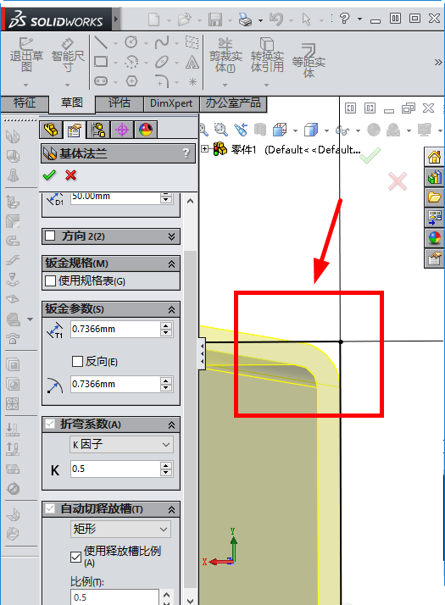
Task: Select the Ellipse sketch tool
Action: pyautogui.click(x=162, y=62)
